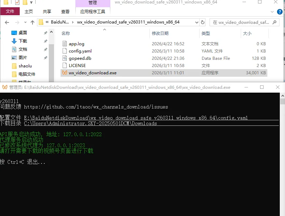Click the 2026/4/22 16:52 date cell

[168, 44]
